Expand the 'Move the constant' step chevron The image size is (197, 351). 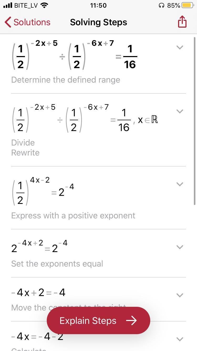point(180,295)
